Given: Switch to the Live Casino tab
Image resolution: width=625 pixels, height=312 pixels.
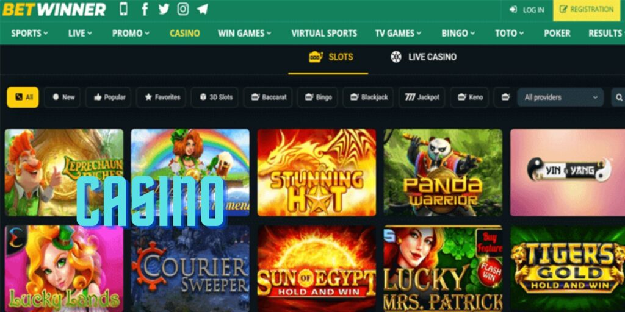Looking at the screenshot, I should 424,57.
